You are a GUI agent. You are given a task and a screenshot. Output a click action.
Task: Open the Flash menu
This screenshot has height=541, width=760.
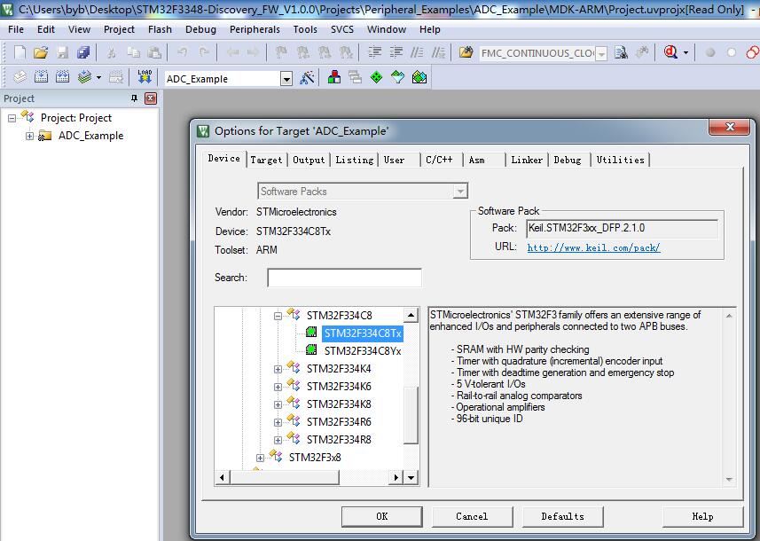point(160,29)
